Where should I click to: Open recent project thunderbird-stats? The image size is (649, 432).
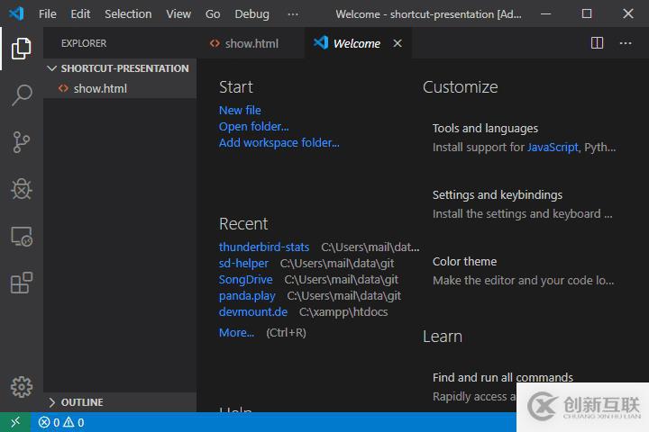click(264, 247)
